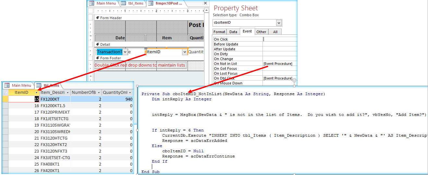Select cell FX3120NFKT3
Viewport: 428px width, 175px height.
(x=55, y=151)
